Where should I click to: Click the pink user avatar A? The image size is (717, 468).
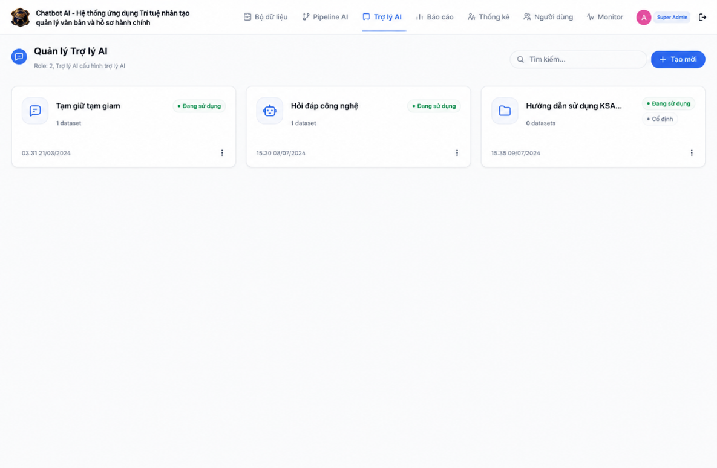tap(643, 18)
